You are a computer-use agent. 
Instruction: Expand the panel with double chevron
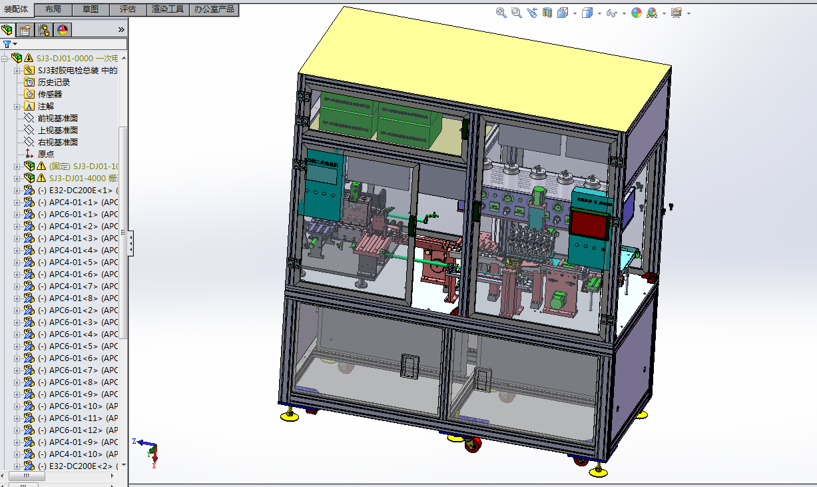point(121,30)
